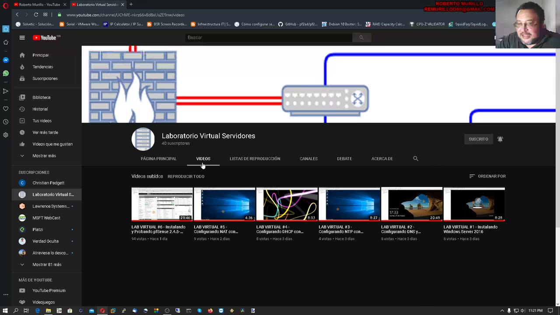This screenshot has width=560, height=315.
Task: Open File Explorer from the taskbar
Action: [x=48, y=311]
